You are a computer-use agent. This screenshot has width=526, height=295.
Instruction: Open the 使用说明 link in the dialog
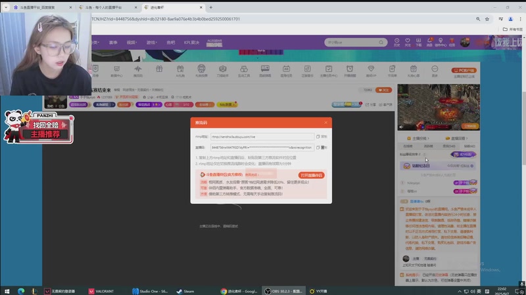tap(252, 175)
